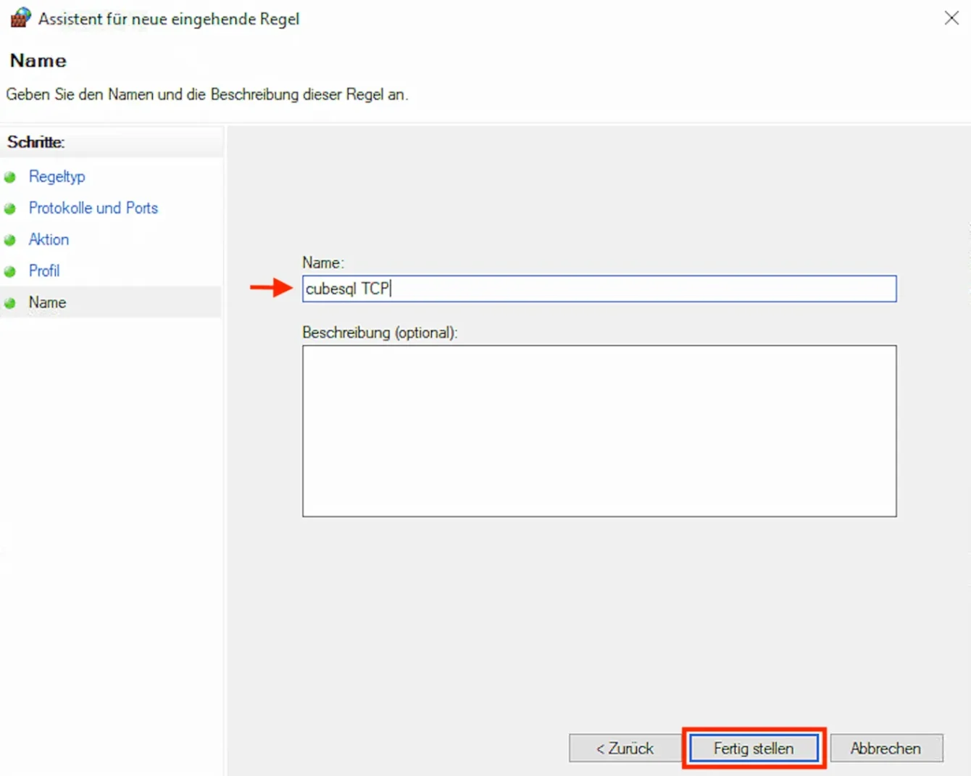
Task: Click the 'Schritte:' sidebar heading
Action: point(36,142)
